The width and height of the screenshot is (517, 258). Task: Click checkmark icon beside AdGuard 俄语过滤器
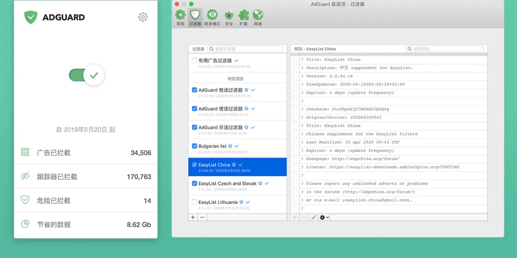pyautogui.click(x=253, y=90)
